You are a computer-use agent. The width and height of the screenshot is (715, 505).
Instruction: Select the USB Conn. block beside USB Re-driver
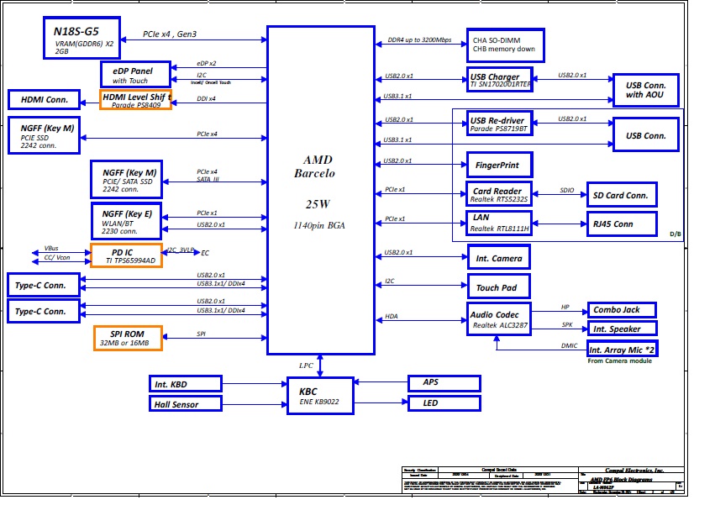pyautogui.click(x=646, y=134)
